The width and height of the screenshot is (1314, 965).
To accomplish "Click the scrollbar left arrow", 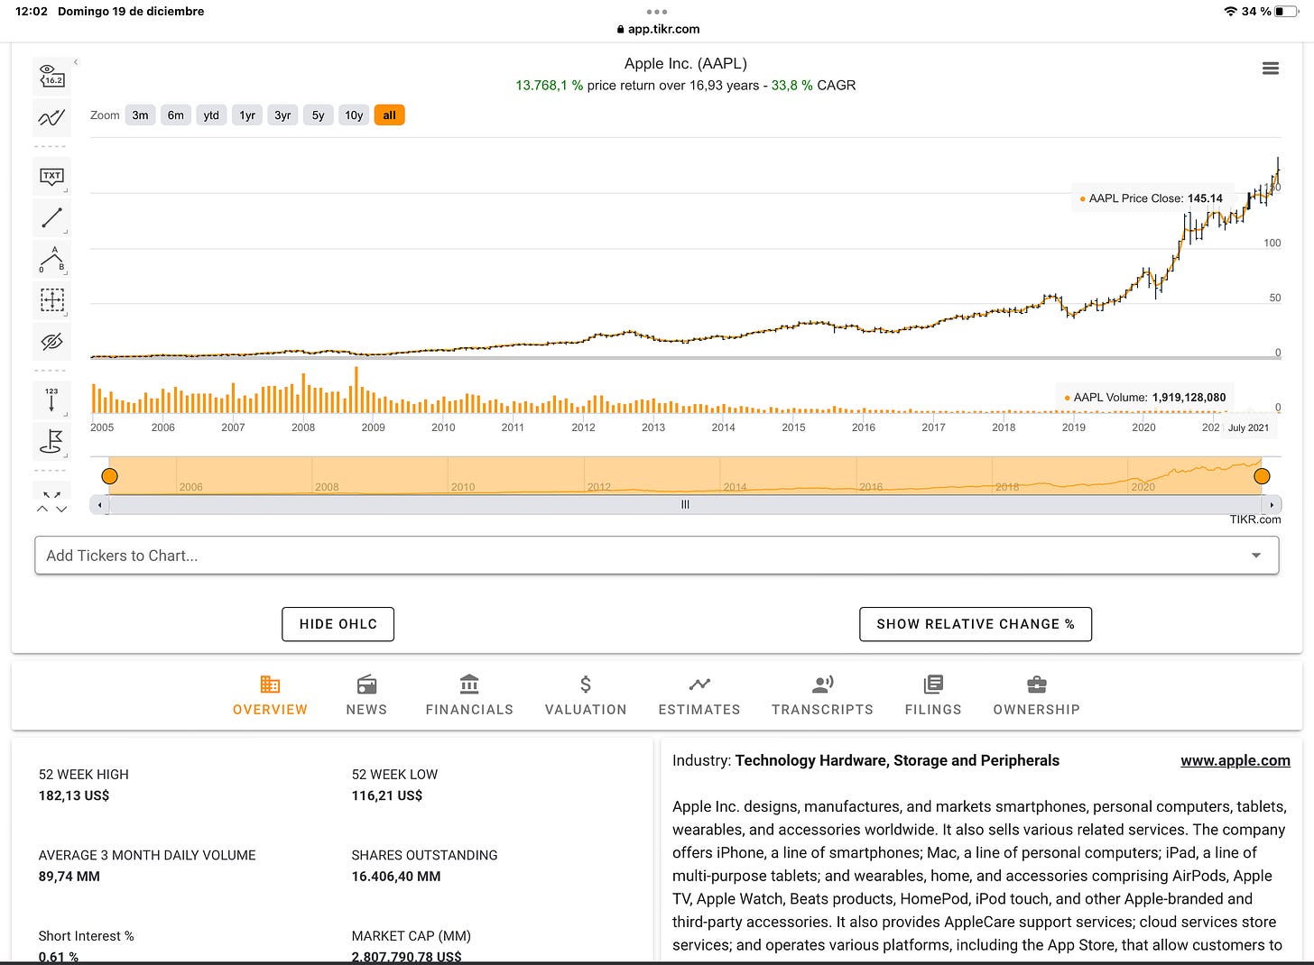I will 99,505.
